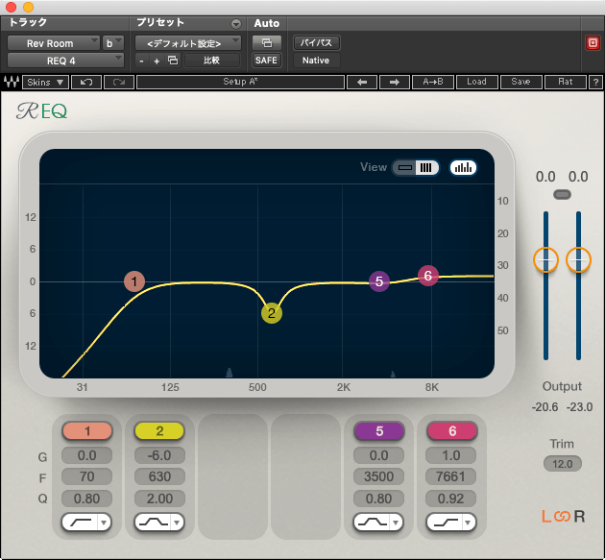The height and width of the screenshot is (560, 605).
Task: Click the Trim 12.0 button
Action: pyautogui.click(x=562, y=464)
